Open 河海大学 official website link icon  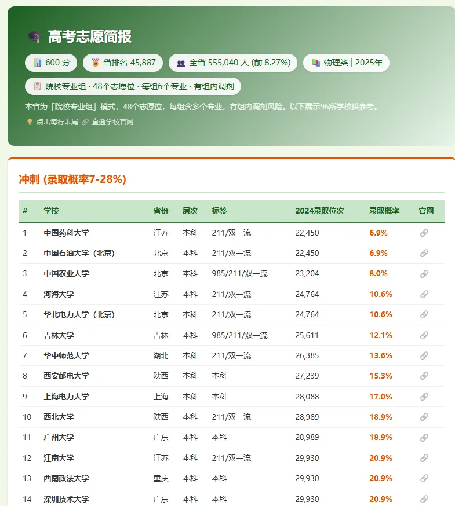tap(424, 294)
